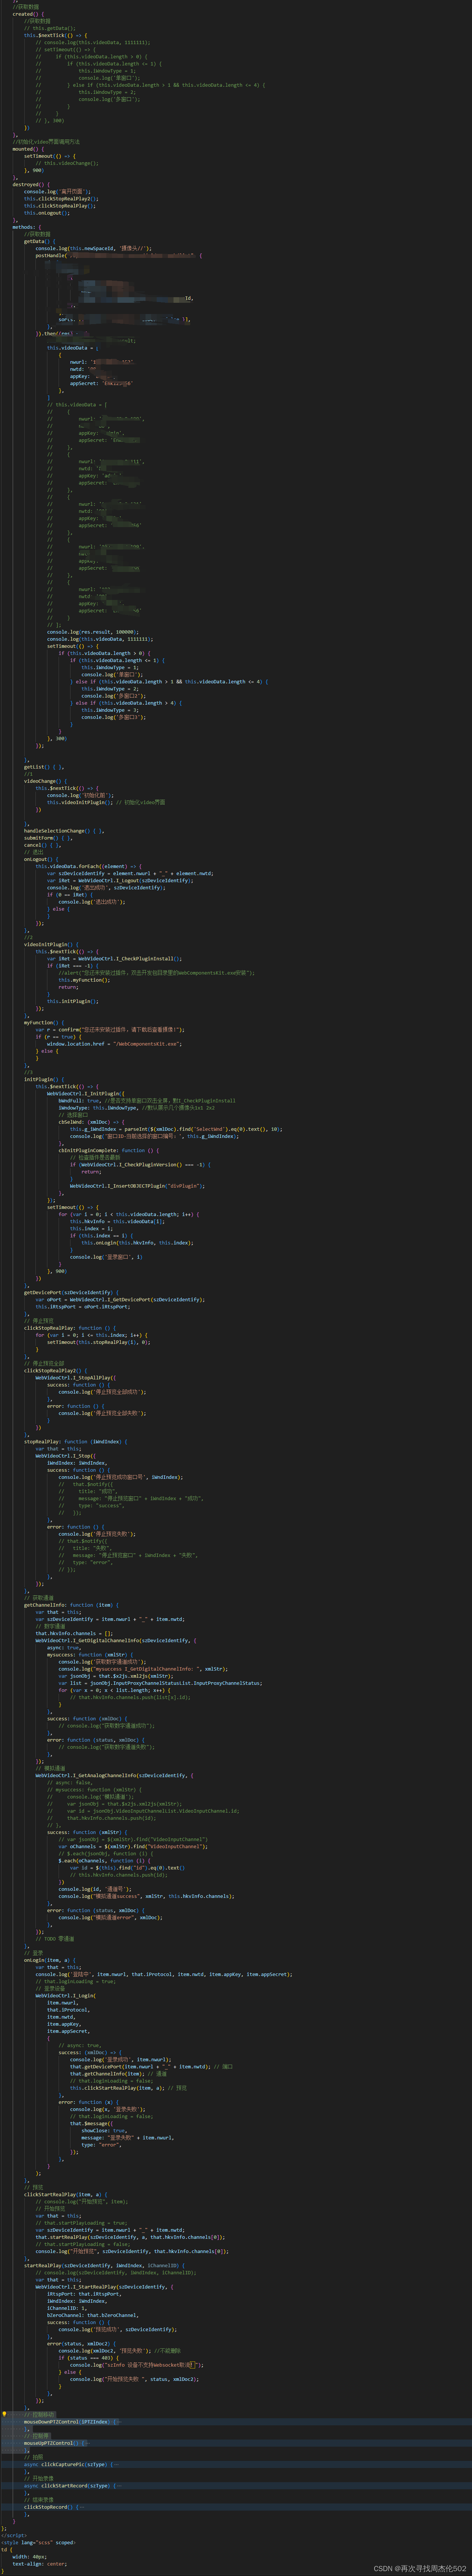Click WebVideoCtrl.I_StopAllPlay({ call line
The height and width of the screenshot is (2576, 472).
point(76,1378)
